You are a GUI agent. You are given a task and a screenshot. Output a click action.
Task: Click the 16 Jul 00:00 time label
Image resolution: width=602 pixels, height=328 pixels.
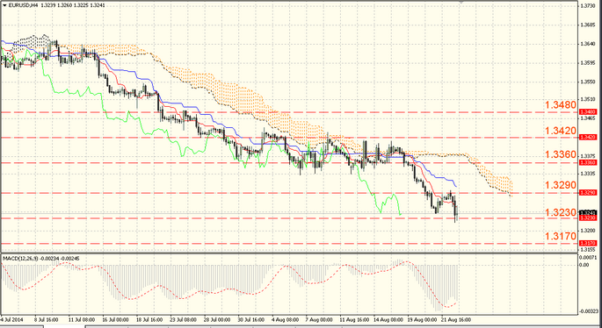click(x=114, y=319)
